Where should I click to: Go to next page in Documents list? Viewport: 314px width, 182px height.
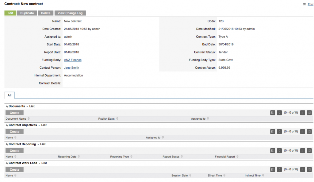302,113
